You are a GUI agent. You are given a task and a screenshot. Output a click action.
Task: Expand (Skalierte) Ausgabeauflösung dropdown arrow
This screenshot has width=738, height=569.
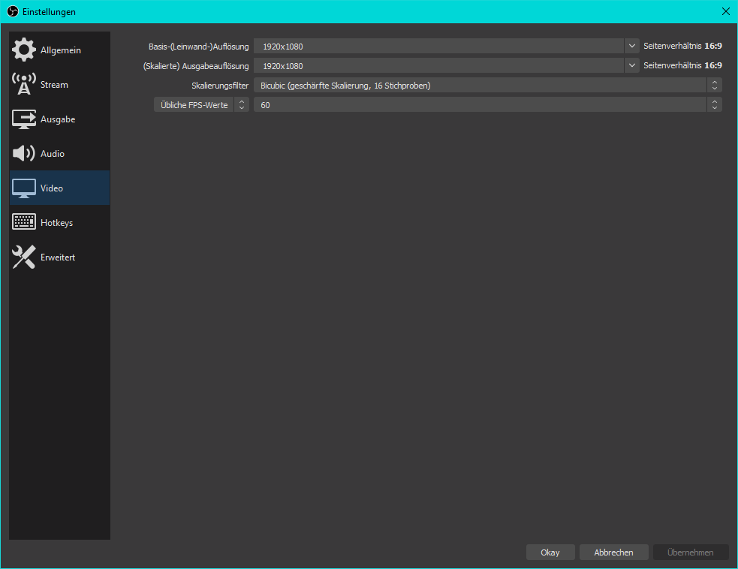[x=631, y=65]
